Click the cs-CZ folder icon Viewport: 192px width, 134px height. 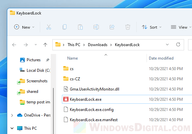point(66,79)
